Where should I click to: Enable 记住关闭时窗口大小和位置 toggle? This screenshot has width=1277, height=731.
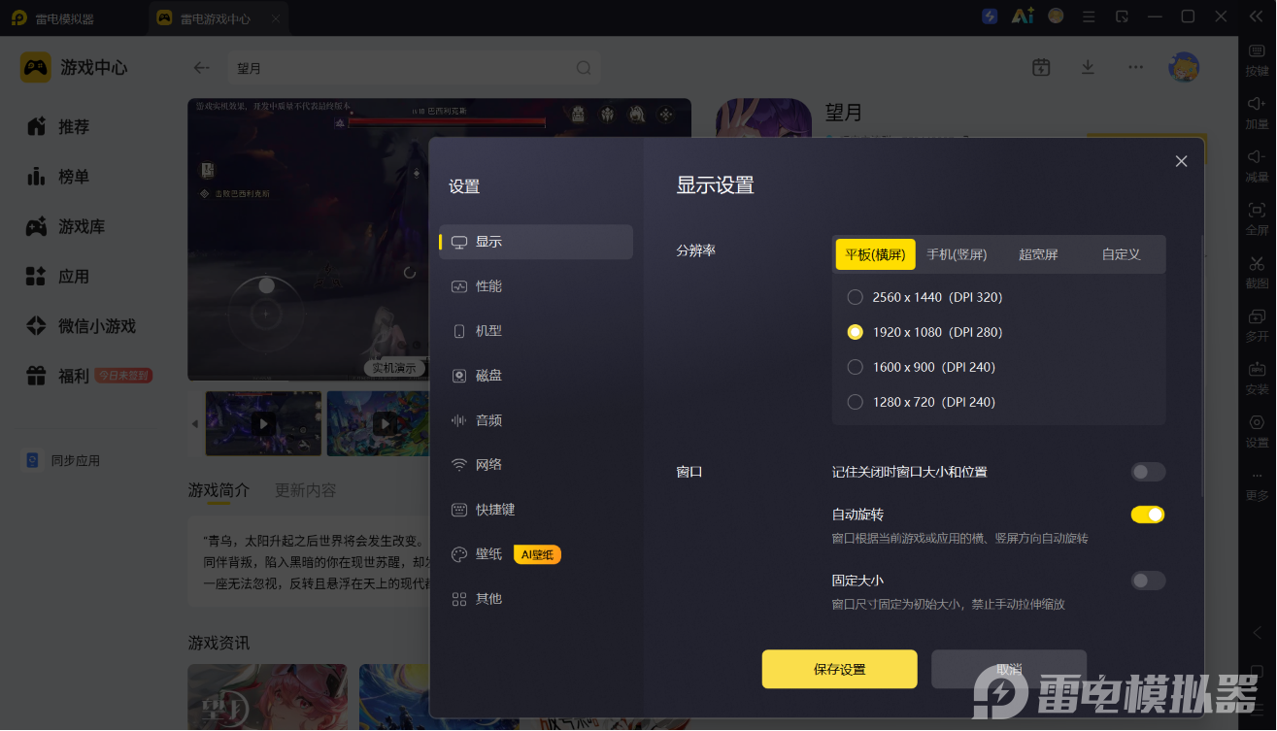(x=1148, y=472)
